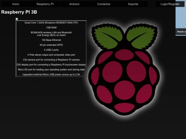Open the Raspberry PI nav item
Screen dimensions: 186x139
click(45, 4)
